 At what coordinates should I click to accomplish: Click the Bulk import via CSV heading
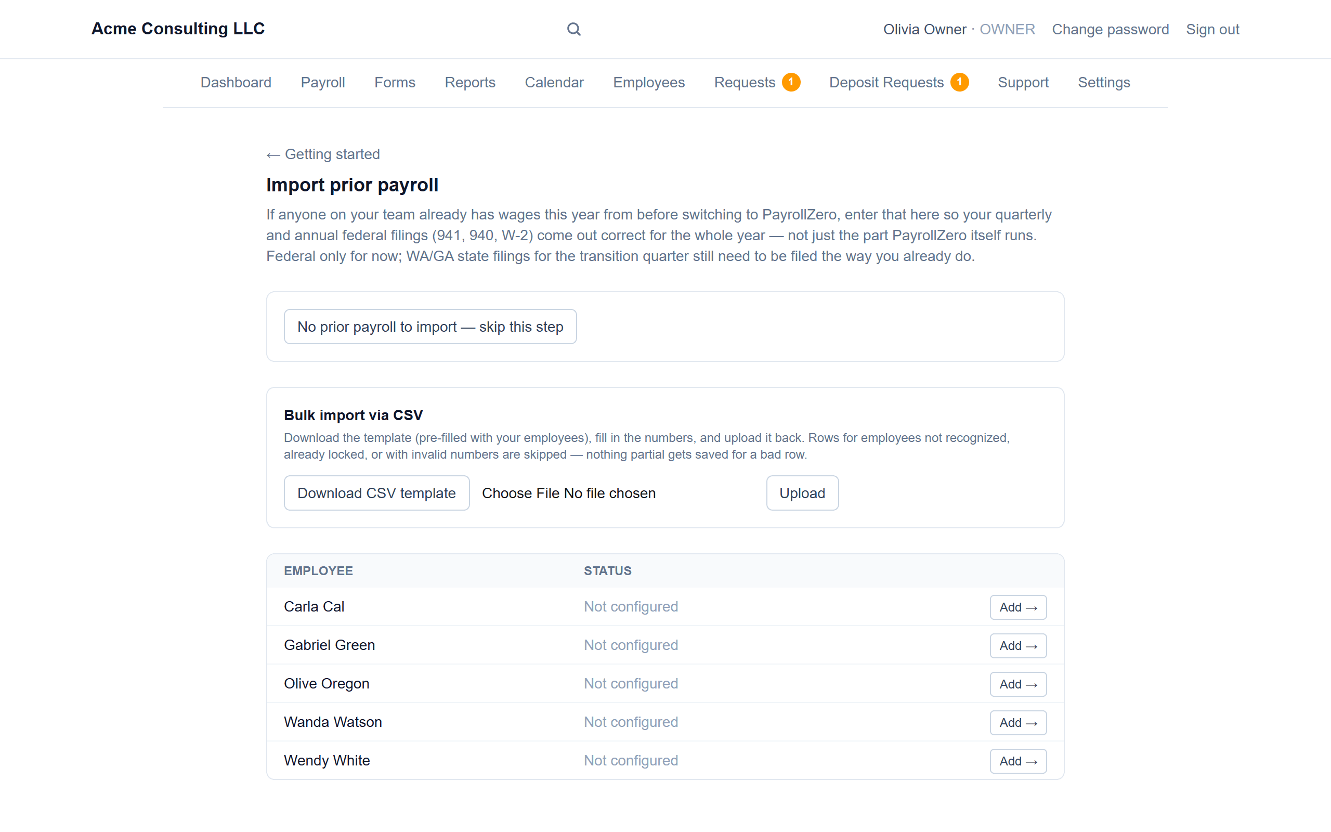pos(353,415)
